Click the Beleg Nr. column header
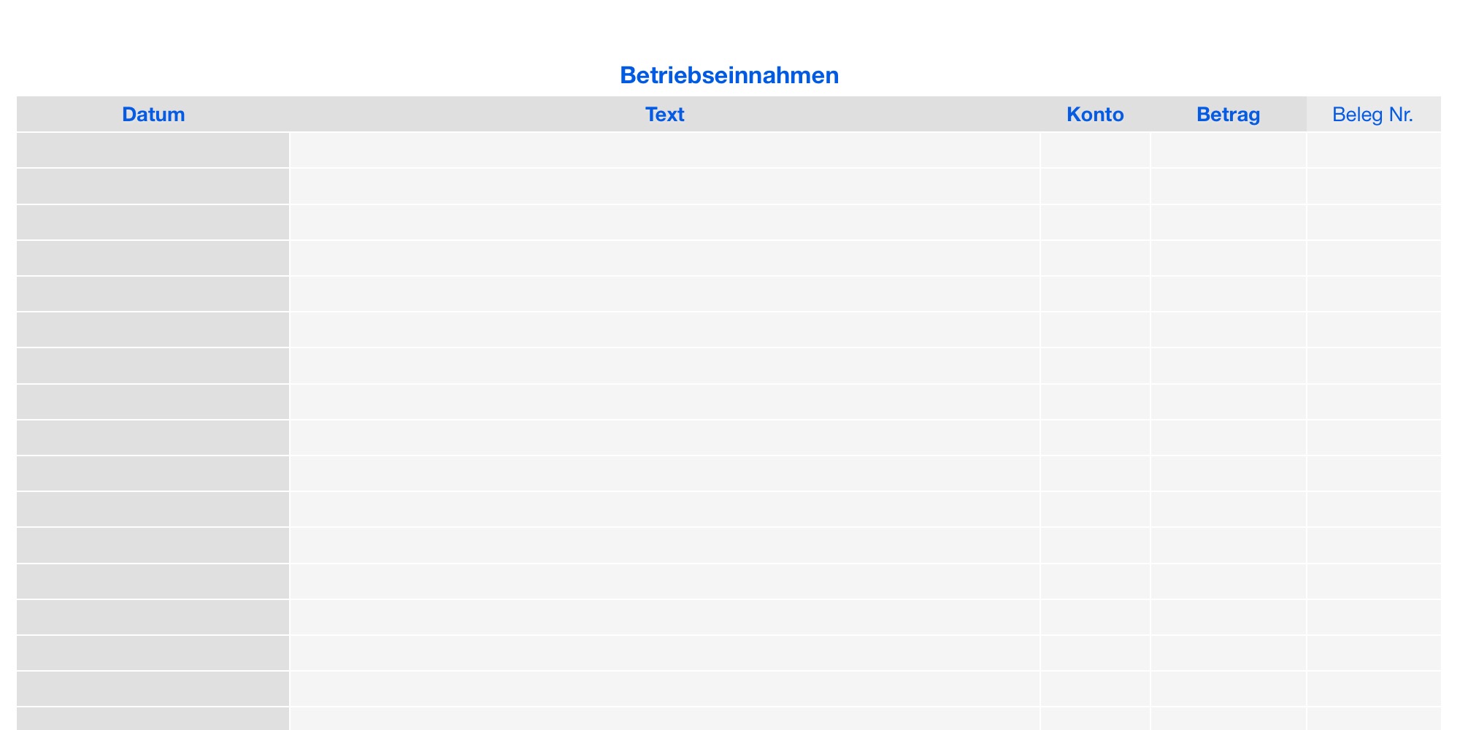 (1372, 115)
